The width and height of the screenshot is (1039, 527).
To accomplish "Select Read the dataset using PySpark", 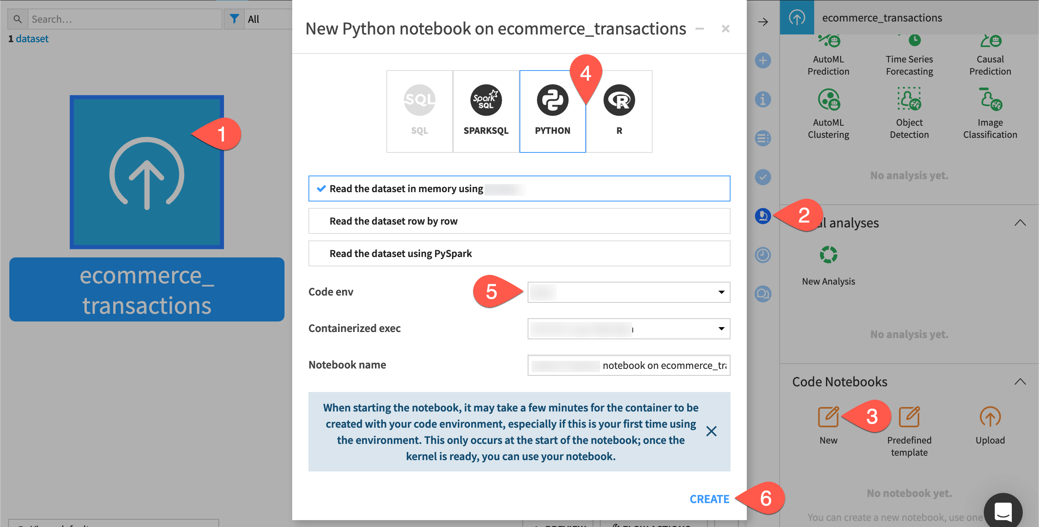I will [519, 253].
